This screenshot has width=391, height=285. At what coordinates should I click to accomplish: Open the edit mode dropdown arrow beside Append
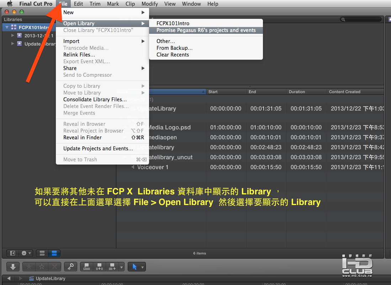tap(121, 267)
